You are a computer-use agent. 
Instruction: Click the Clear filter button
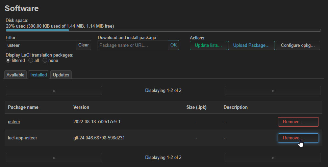tap(83, 45)
